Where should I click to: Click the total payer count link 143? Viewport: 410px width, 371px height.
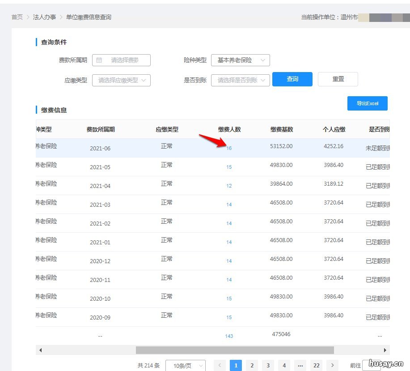point(229,336)
